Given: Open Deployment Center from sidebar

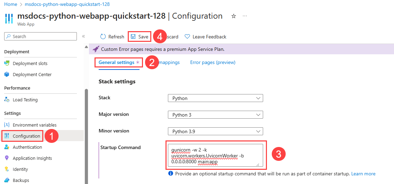Looking at the screenshot, I should pos(32,74).
